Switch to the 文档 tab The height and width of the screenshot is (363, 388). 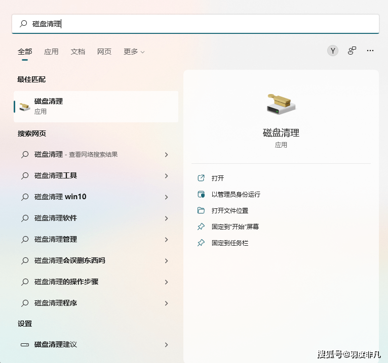pos(77,52)
